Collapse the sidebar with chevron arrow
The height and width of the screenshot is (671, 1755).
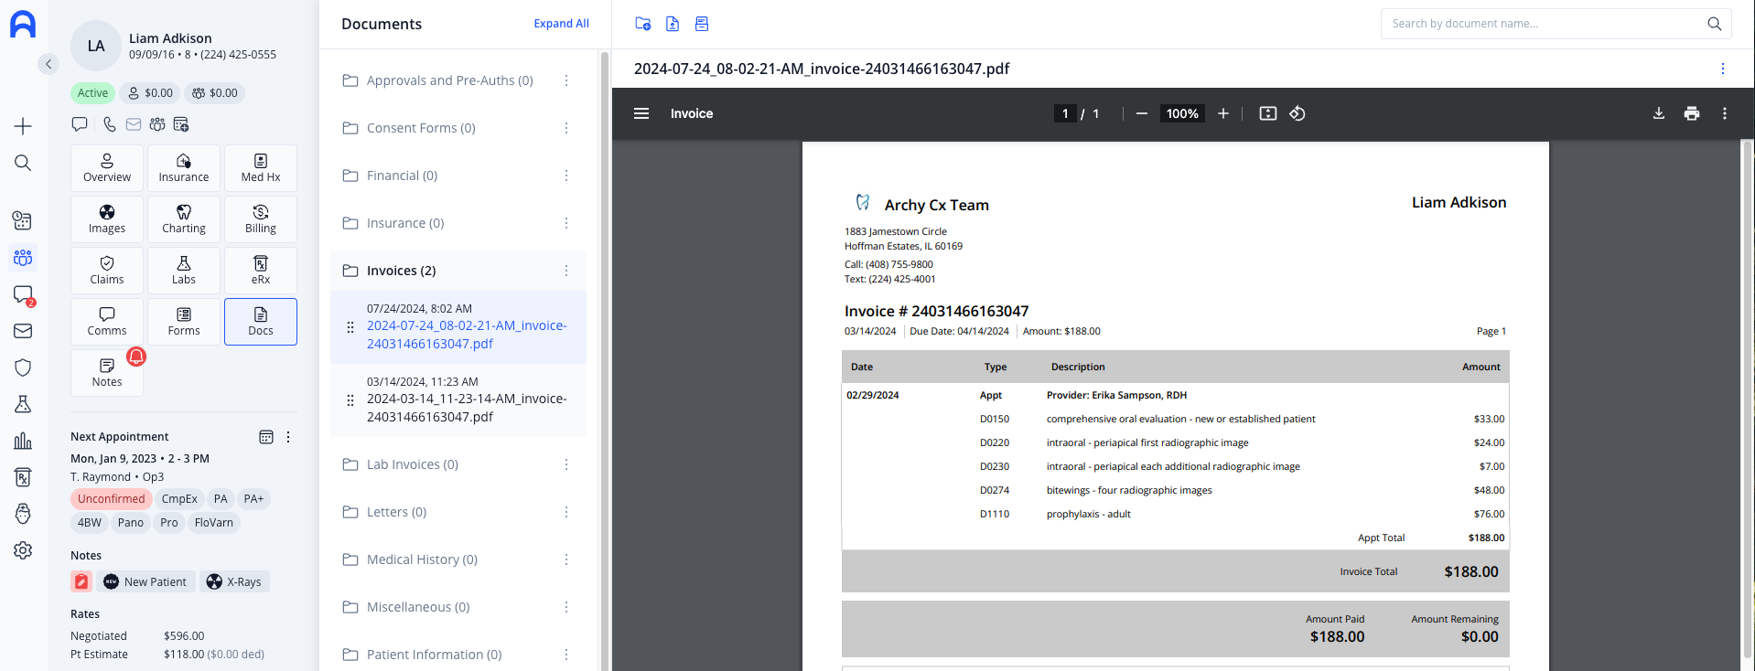48,64
